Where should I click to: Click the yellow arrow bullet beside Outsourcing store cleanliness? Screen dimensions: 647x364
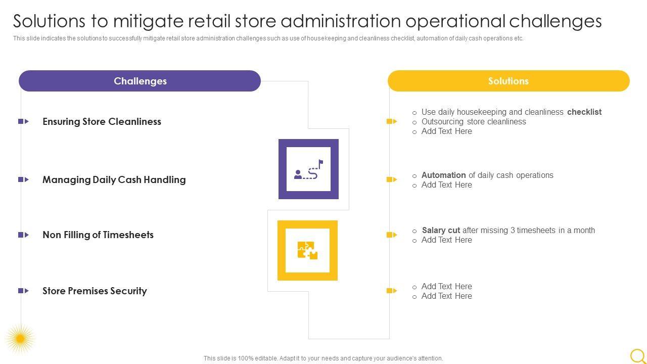(x=392, y=121)
